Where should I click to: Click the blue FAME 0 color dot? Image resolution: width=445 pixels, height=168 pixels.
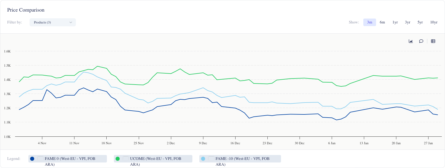[x=32, y=159]
